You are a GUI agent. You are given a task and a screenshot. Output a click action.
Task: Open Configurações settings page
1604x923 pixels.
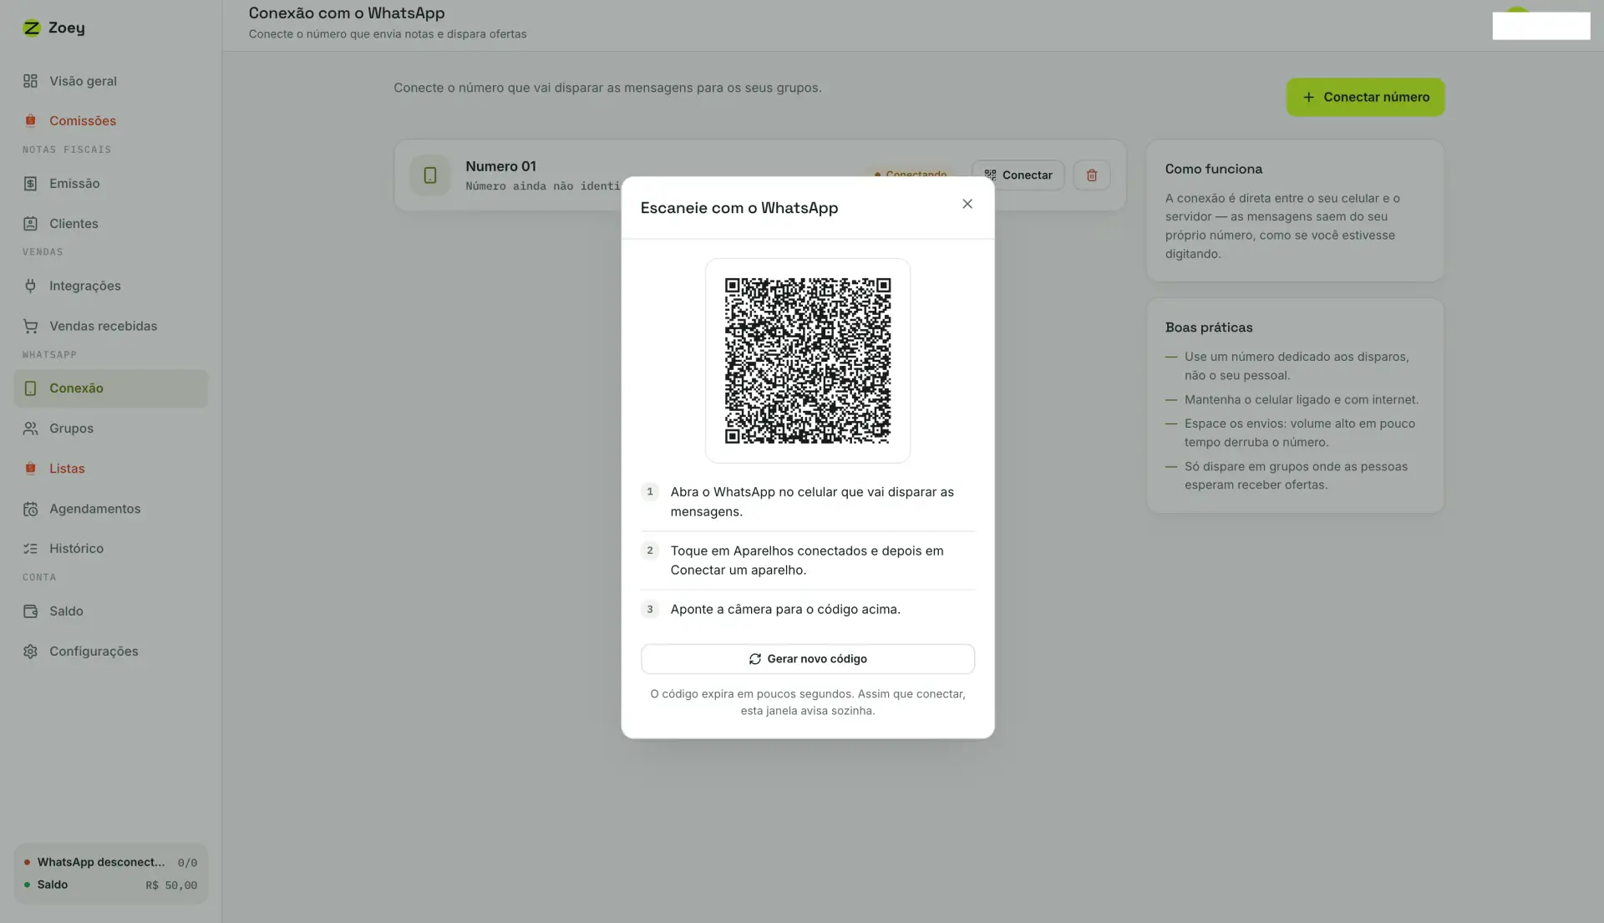tap(110, 652)
